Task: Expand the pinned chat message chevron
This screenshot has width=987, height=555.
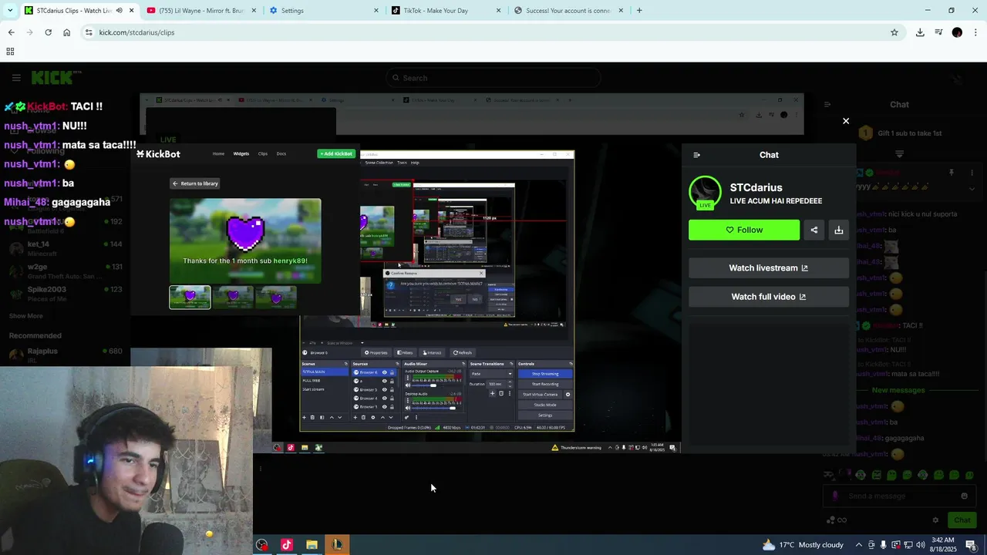Action: pos(972,188)
